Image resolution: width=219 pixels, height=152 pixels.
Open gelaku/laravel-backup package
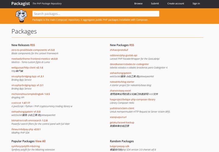point(122,123)
